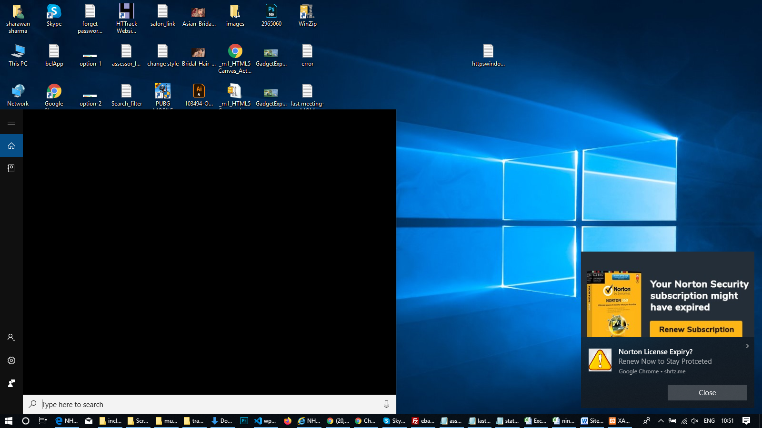Click the Cortana microphone icon in search bar
Screen dimensions: 762x428
point(386,404)
